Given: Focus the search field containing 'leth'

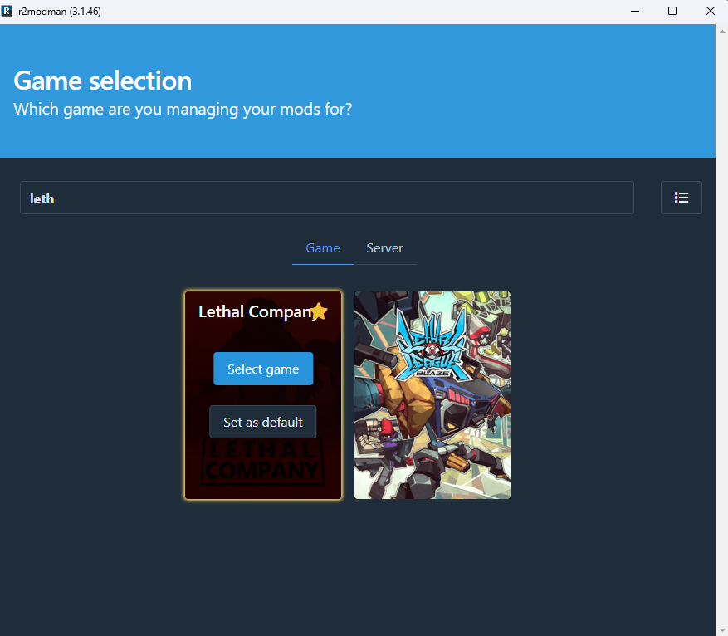Looking at the screenshot, I should coord(327,198).
